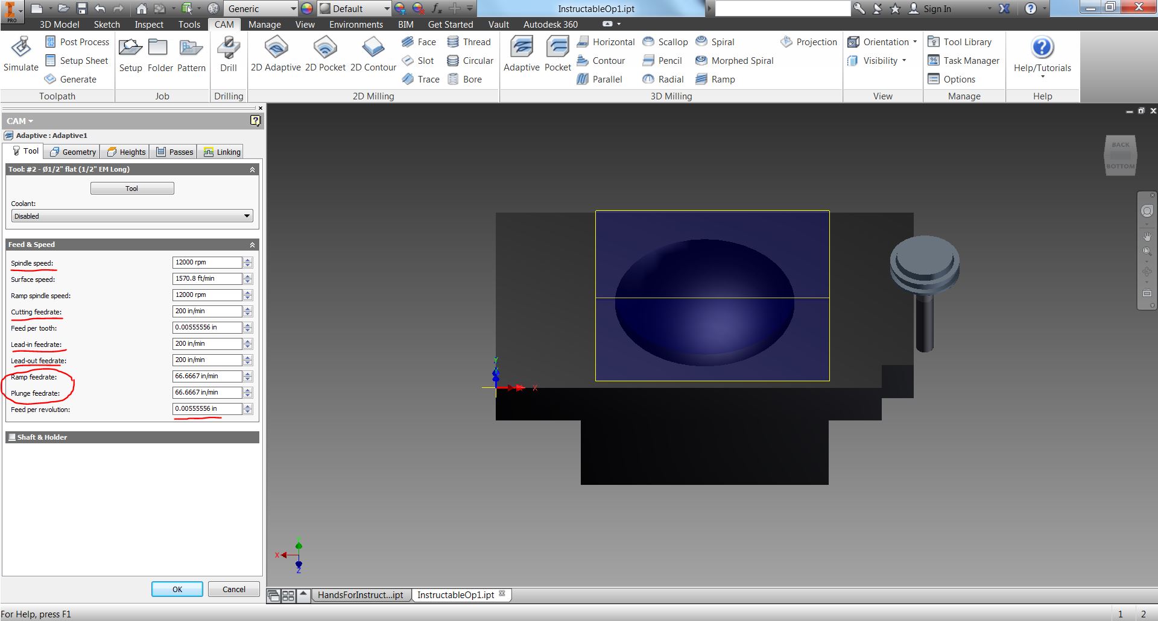The image size is (1158, 621).
Task: Confirm with the OK button
Action: click(177, 589)
